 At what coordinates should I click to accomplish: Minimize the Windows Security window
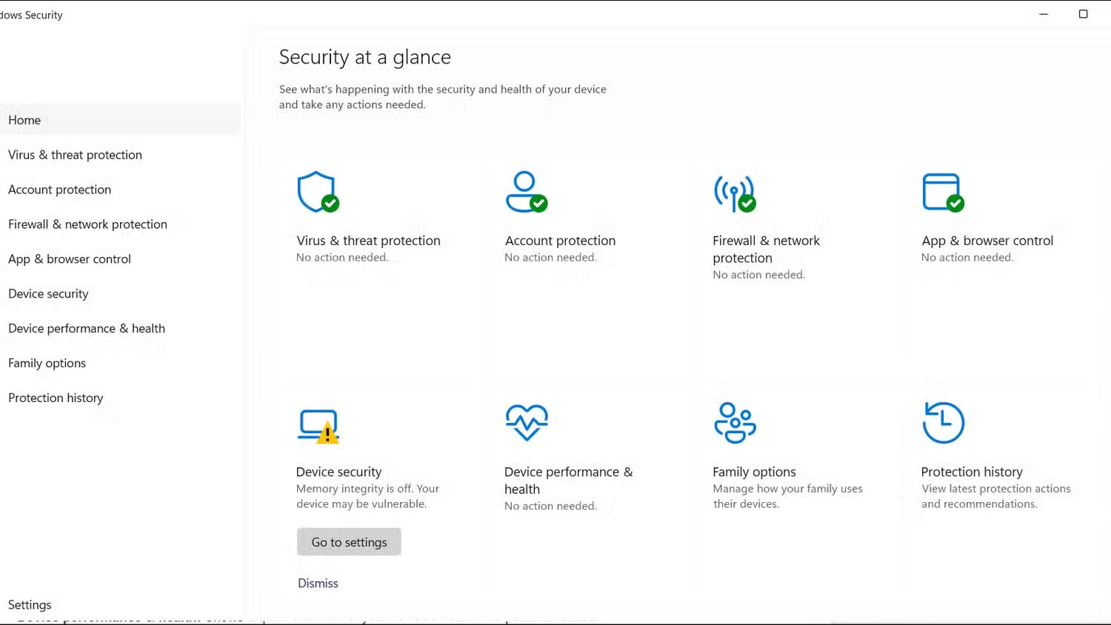(1044, 14)
